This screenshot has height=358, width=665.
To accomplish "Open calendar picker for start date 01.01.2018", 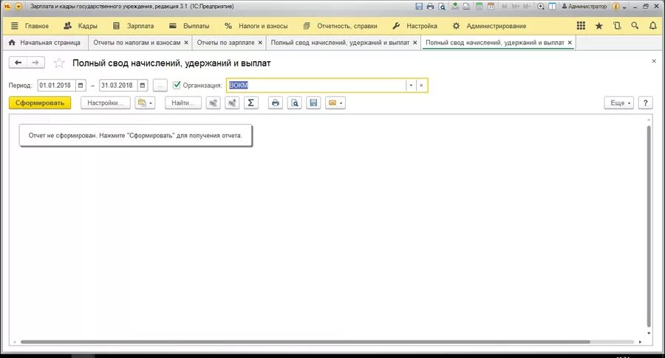I will (x=81, y=85).
